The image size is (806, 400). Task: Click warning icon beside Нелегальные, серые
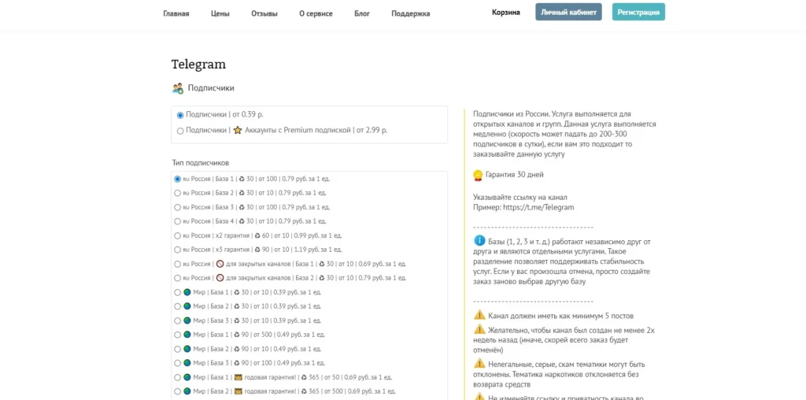[479, 364]
